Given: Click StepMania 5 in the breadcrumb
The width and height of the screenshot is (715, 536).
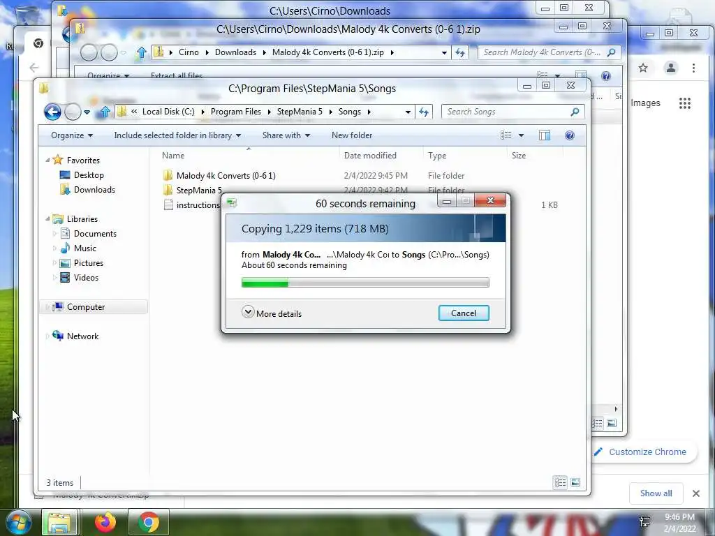Looking at the screenshot, I should coord(300,112).
